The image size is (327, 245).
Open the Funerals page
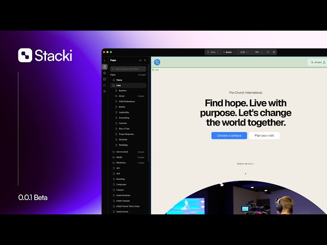pyautogui.click(x=129, y=123)
